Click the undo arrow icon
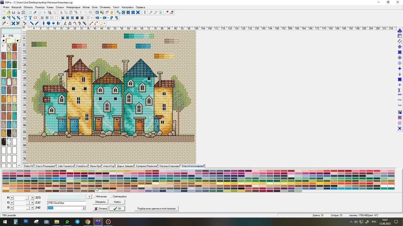Viewport: 403px width, 226px height. coord(97,18)
